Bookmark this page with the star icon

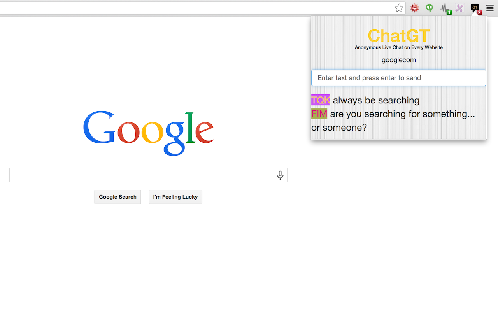pos(399,8)
